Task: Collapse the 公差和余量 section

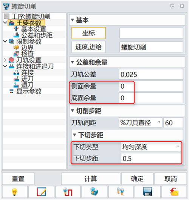Action: point(73,62)
